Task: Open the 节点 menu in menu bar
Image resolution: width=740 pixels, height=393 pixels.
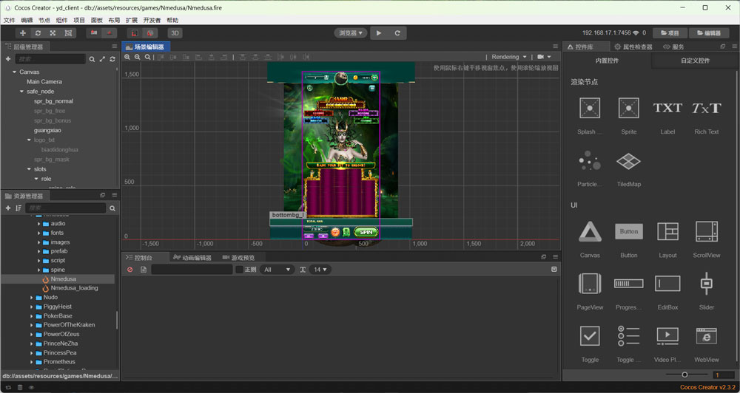Action: pos(44,20)
